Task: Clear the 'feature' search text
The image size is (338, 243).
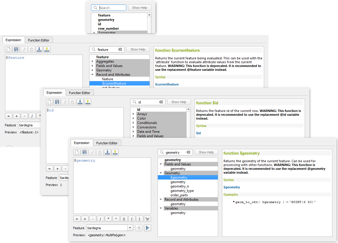Action: pos(120,50)
